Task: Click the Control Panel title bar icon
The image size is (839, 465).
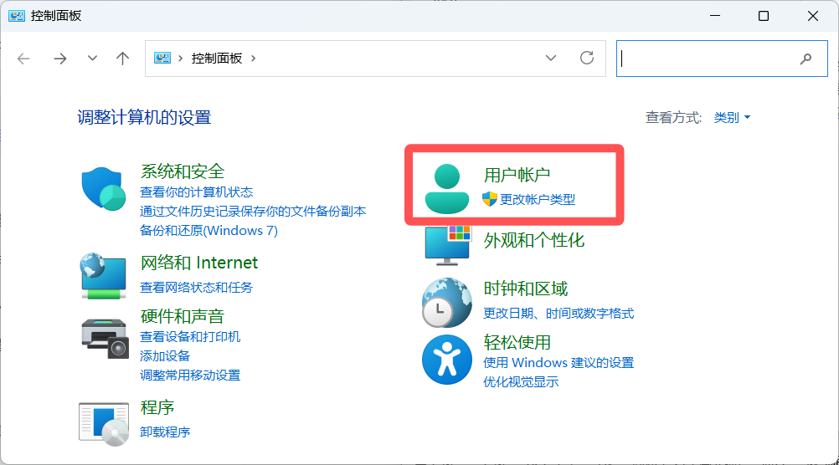Action: pyautogui.click(x=17, y=16)
